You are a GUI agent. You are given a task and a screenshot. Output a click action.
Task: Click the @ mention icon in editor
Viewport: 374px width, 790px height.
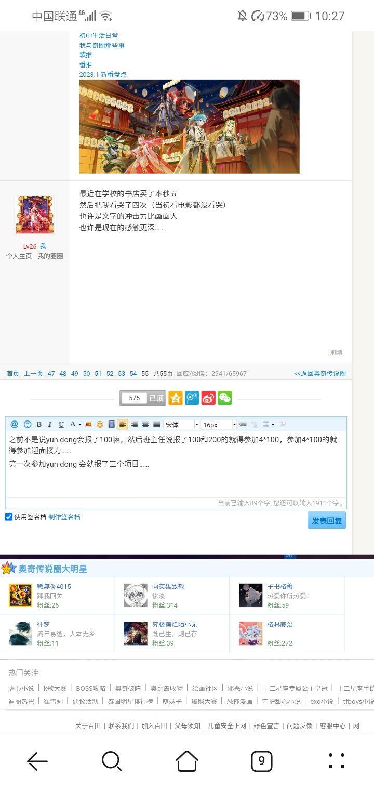(x=14, y=424)
